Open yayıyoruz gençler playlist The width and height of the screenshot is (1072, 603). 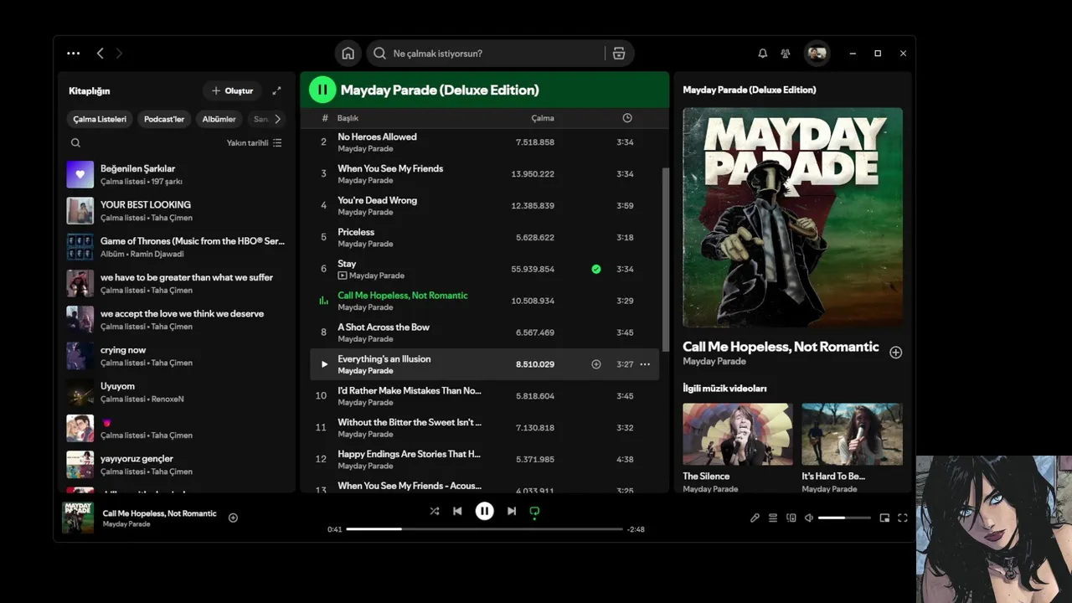point(178,464)
